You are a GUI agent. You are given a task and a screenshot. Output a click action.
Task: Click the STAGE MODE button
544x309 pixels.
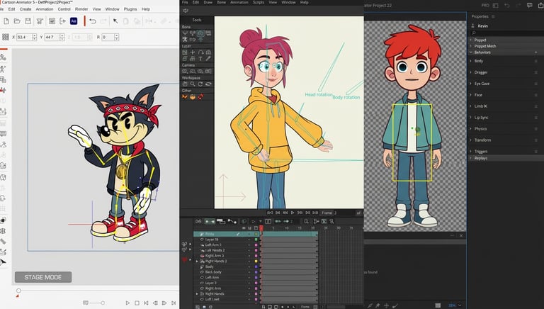(42, 277)
